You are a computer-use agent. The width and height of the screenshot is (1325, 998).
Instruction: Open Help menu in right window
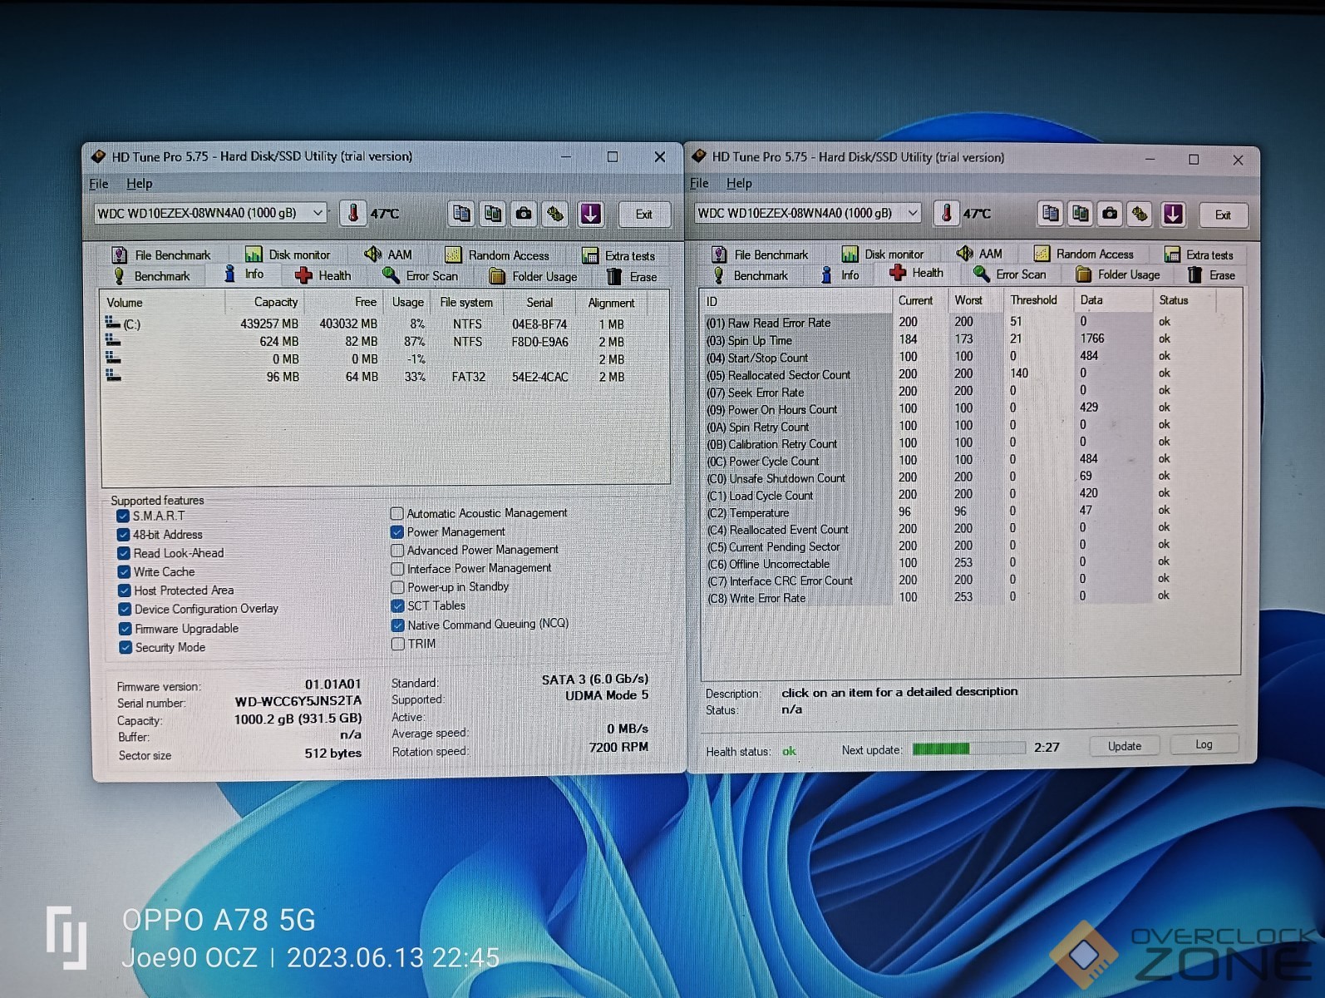coord(739,183)
